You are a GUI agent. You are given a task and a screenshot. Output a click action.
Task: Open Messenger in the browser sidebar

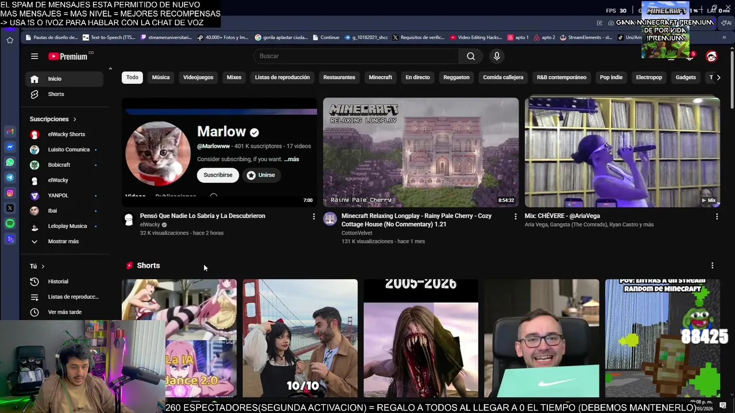[x=10, y=147]
